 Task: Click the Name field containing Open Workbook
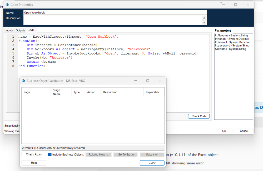pyautogui.click(x=115, y=13)
